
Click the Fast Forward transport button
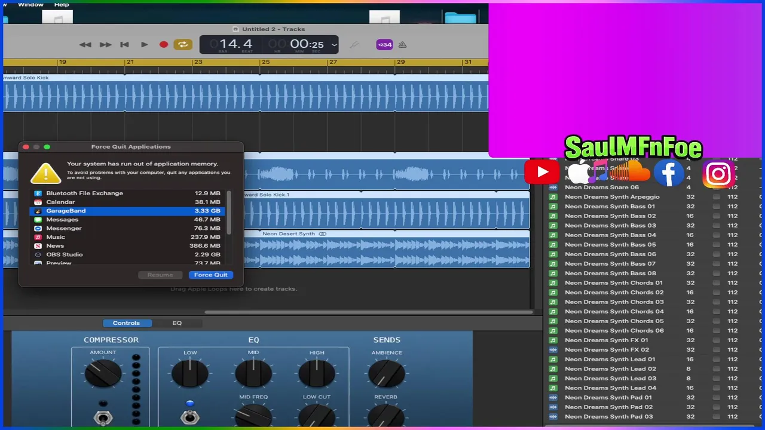pyautogui.click(x=105, y=45)
